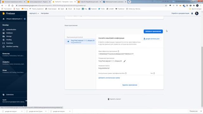Open the notifications bell
This screenshot has height=114, width=203.
click(192, 13)
